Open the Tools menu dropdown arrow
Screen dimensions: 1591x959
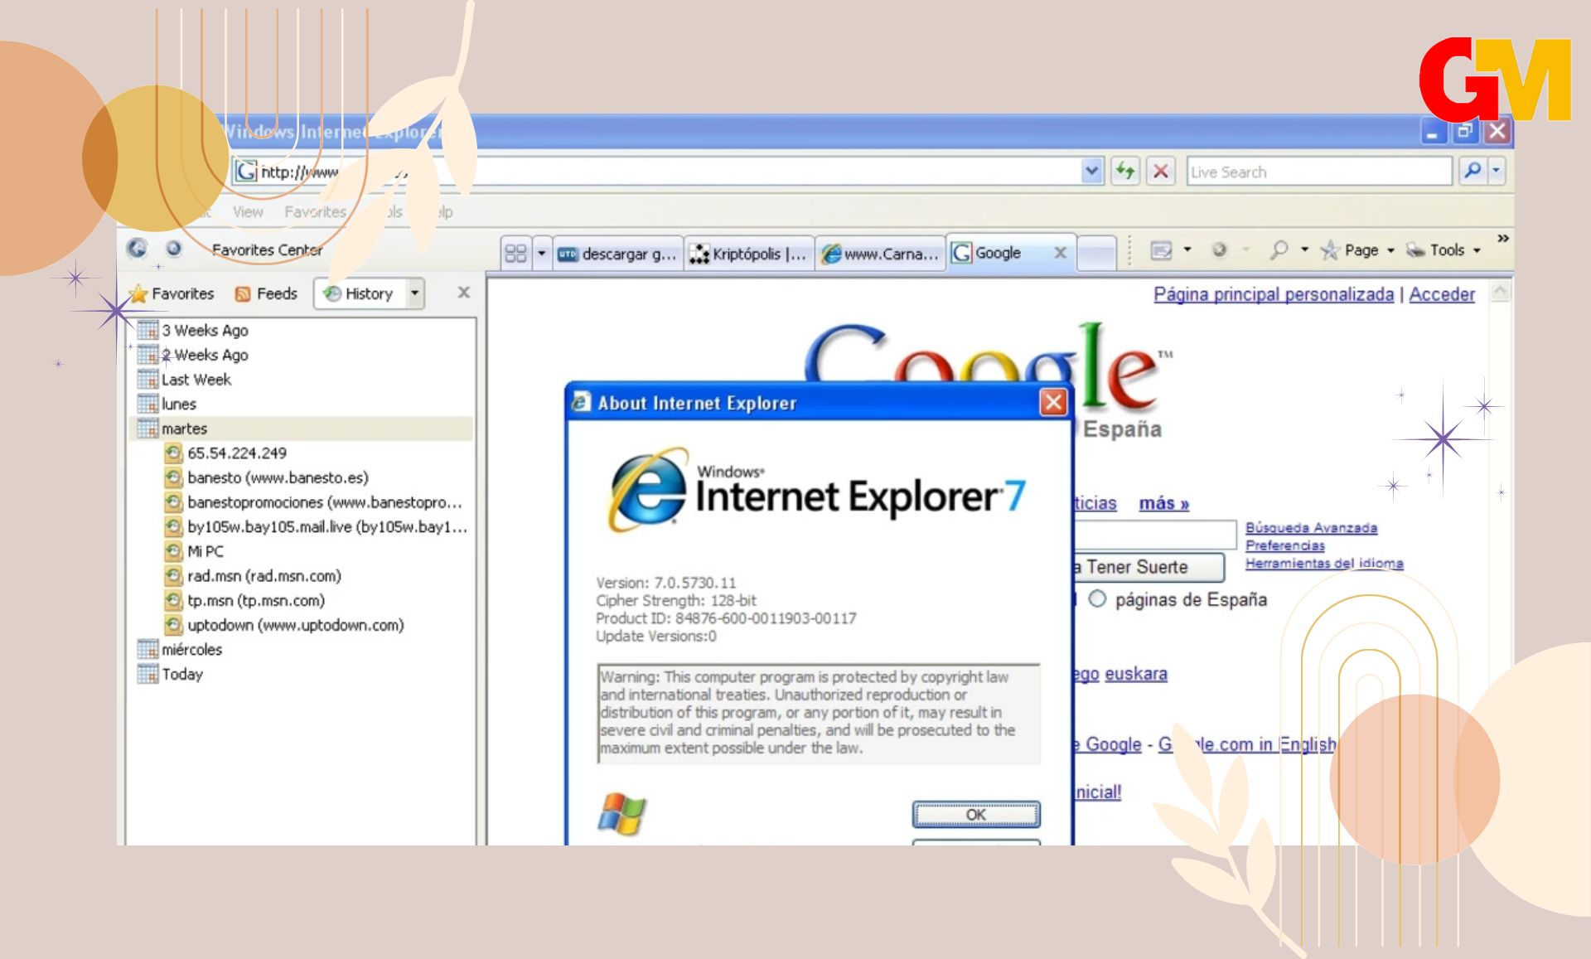pyautogui.click(x=1477, y=250)
